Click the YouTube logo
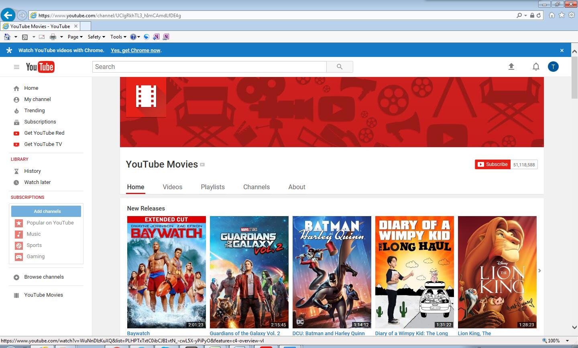This screenshot has width=578, height=348. [40, 67]
